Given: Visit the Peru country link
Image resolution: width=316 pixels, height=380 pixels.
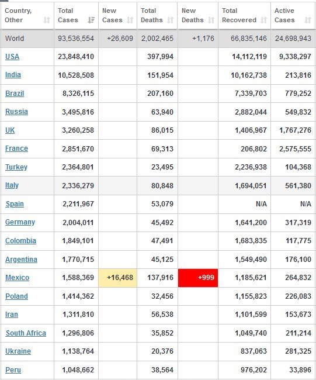Looking at the screenshot, I should [13, 370].
